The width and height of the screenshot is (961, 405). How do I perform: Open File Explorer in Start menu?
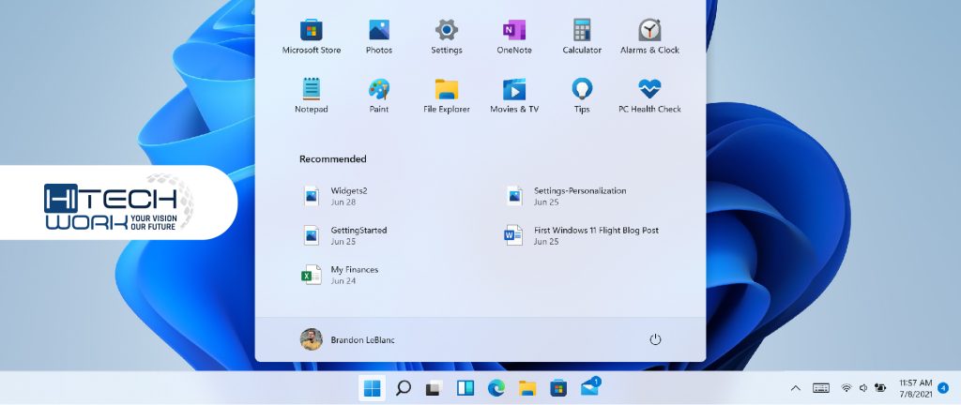446,96
